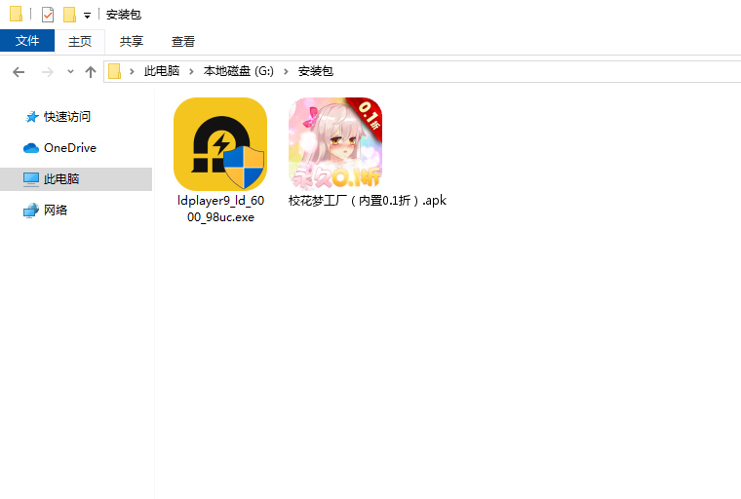Click the 校花梦工厂（内置0.1折）.apk file name
The image size is (741, 499).
point(368,201)
